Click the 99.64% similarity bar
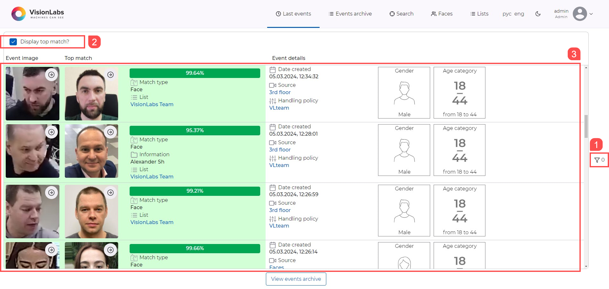 point(195,73)
